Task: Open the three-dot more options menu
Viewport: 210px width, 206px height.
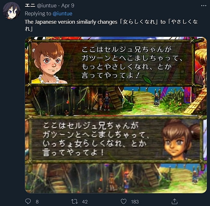Action: pyautogui.click(x=204, y=6)
